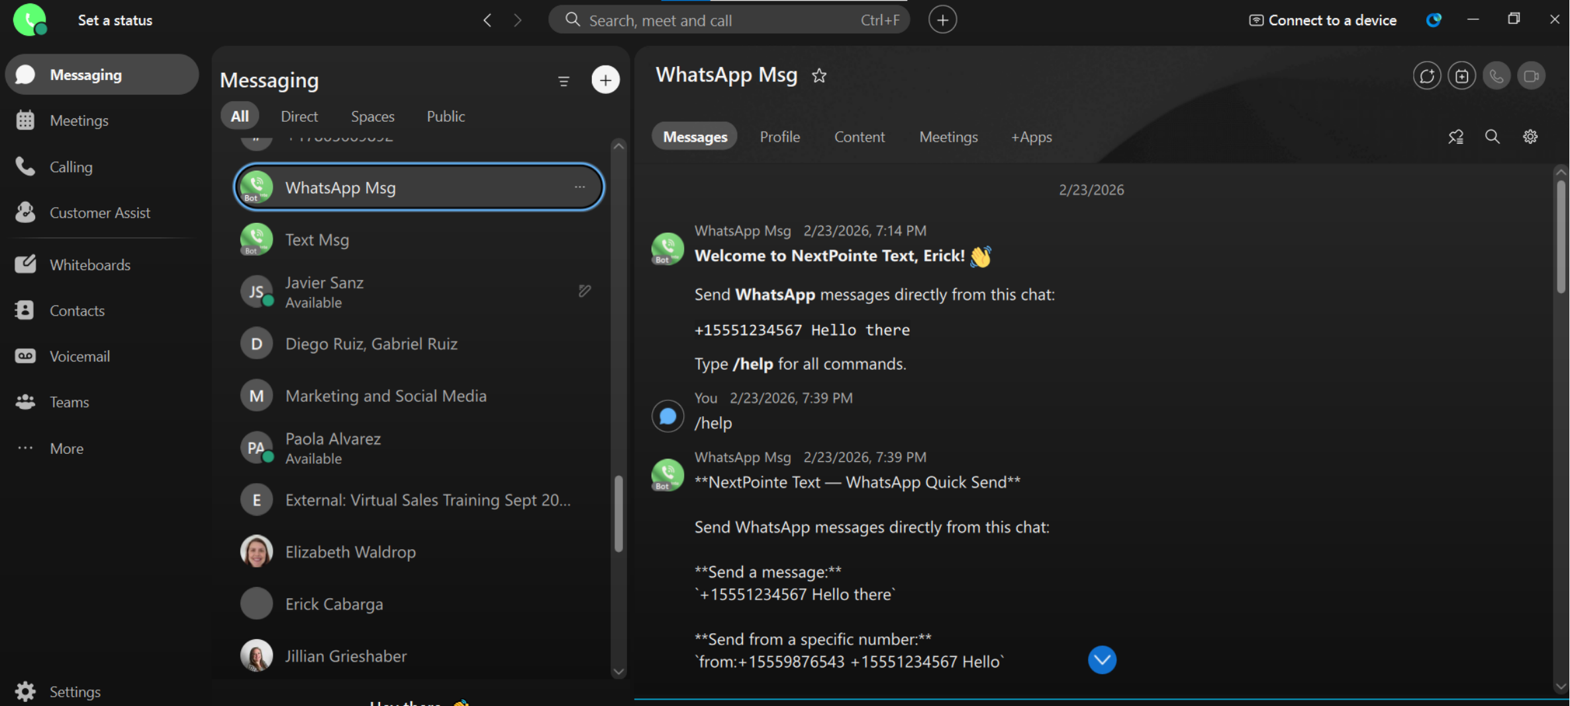Start a video call from chat header
This screenshot has width=1570, height=706.
(1531, 76)
